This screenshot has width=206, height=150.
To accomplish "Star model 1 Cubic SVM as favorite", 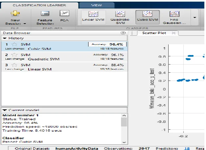I will point(14,45).
